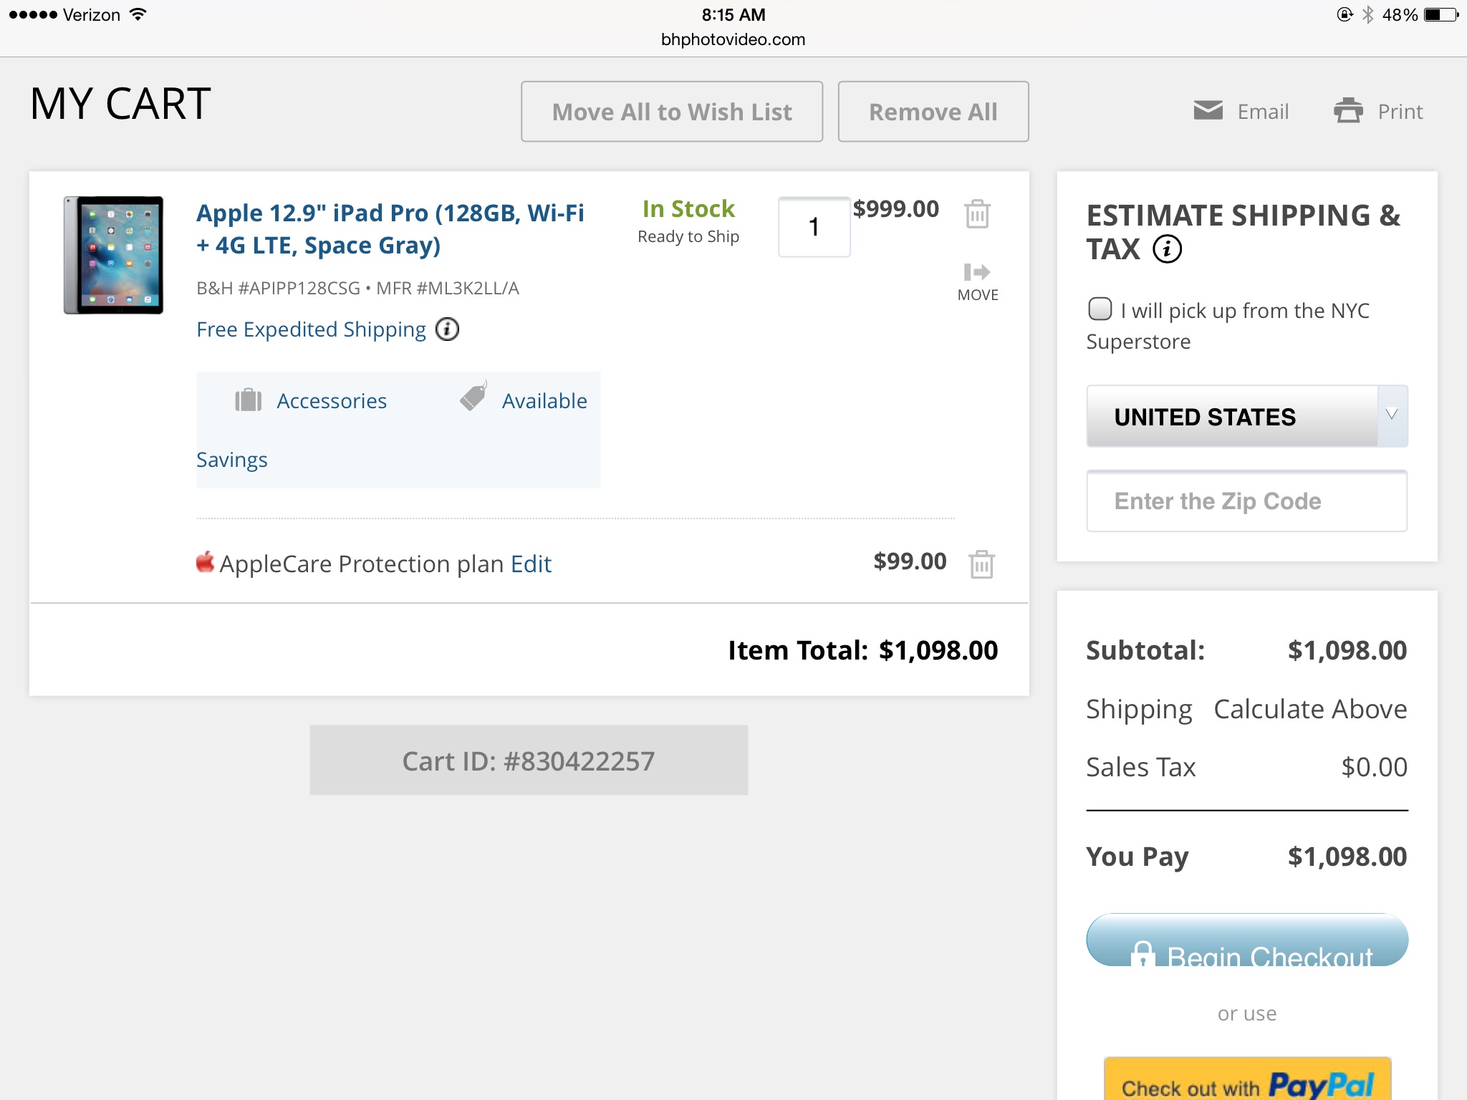Tap the rotation lock status icon
1467x1100 pixels.
[x=1345, y=14]
